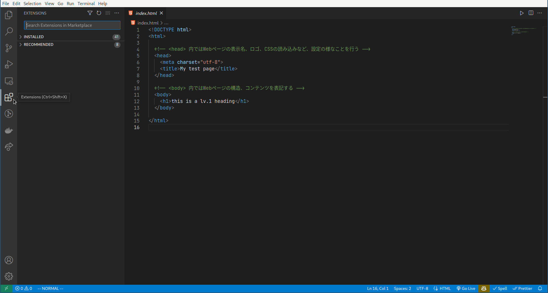Open the Live Share icon in sidebar
The width and height of the screenshot is (548, 293).
click(9, 146)
